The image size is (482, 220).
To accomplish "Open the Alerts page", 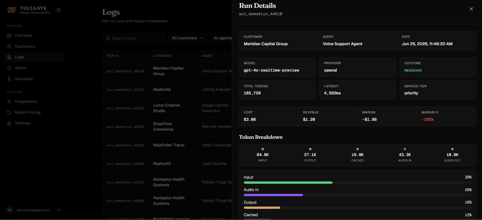I will click(34, 68).
